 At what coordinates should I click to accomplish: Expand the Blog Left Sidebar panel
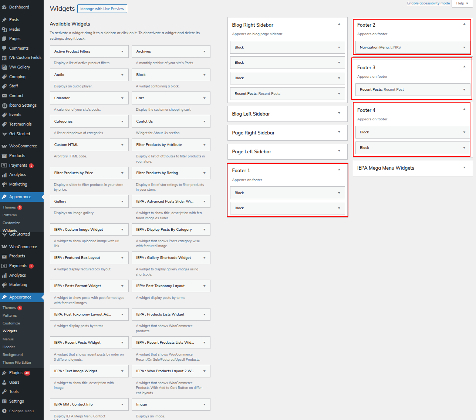coord(339,113)
